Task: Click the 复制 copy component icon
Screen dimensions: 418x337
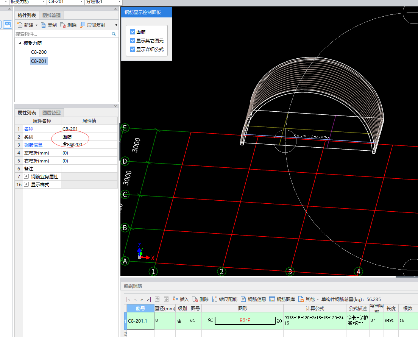Action: tap(43, 25)
